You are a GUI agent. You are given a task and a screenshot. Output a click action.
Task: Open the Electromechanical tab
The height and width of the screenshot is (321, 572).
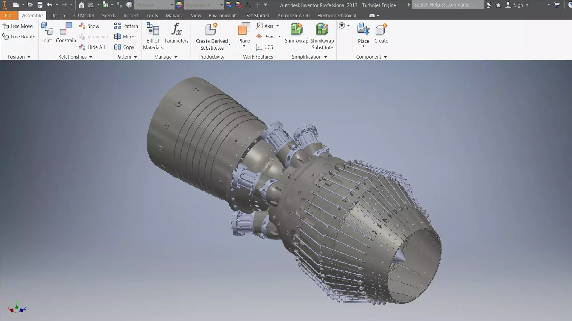pos(336,15)
